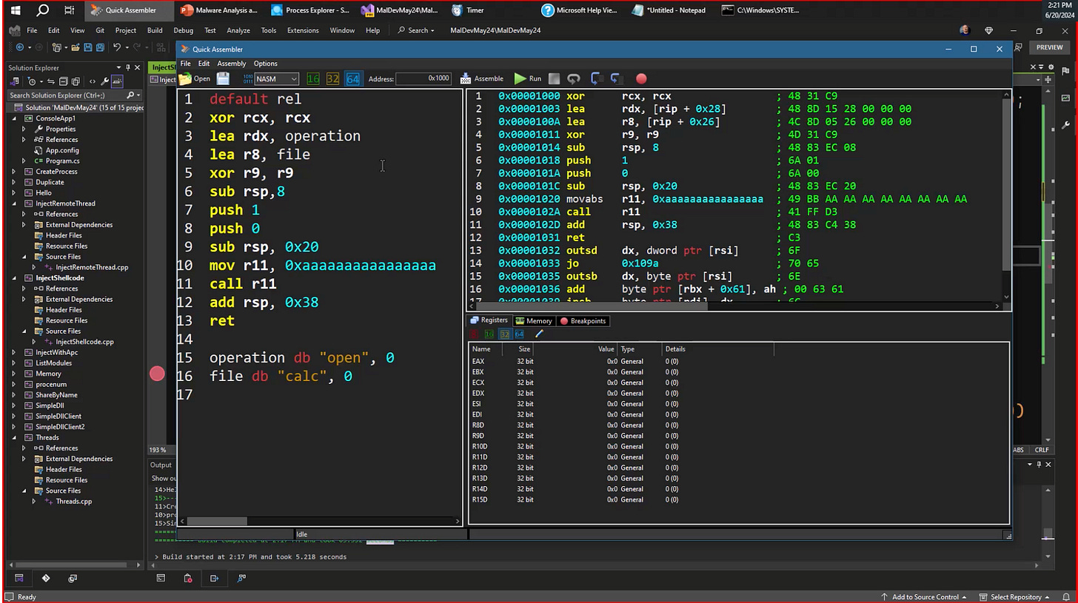Click the pencil edit register icon
Image resolution: width=1078 pixels, height=603 pixels.
(539, 334)
